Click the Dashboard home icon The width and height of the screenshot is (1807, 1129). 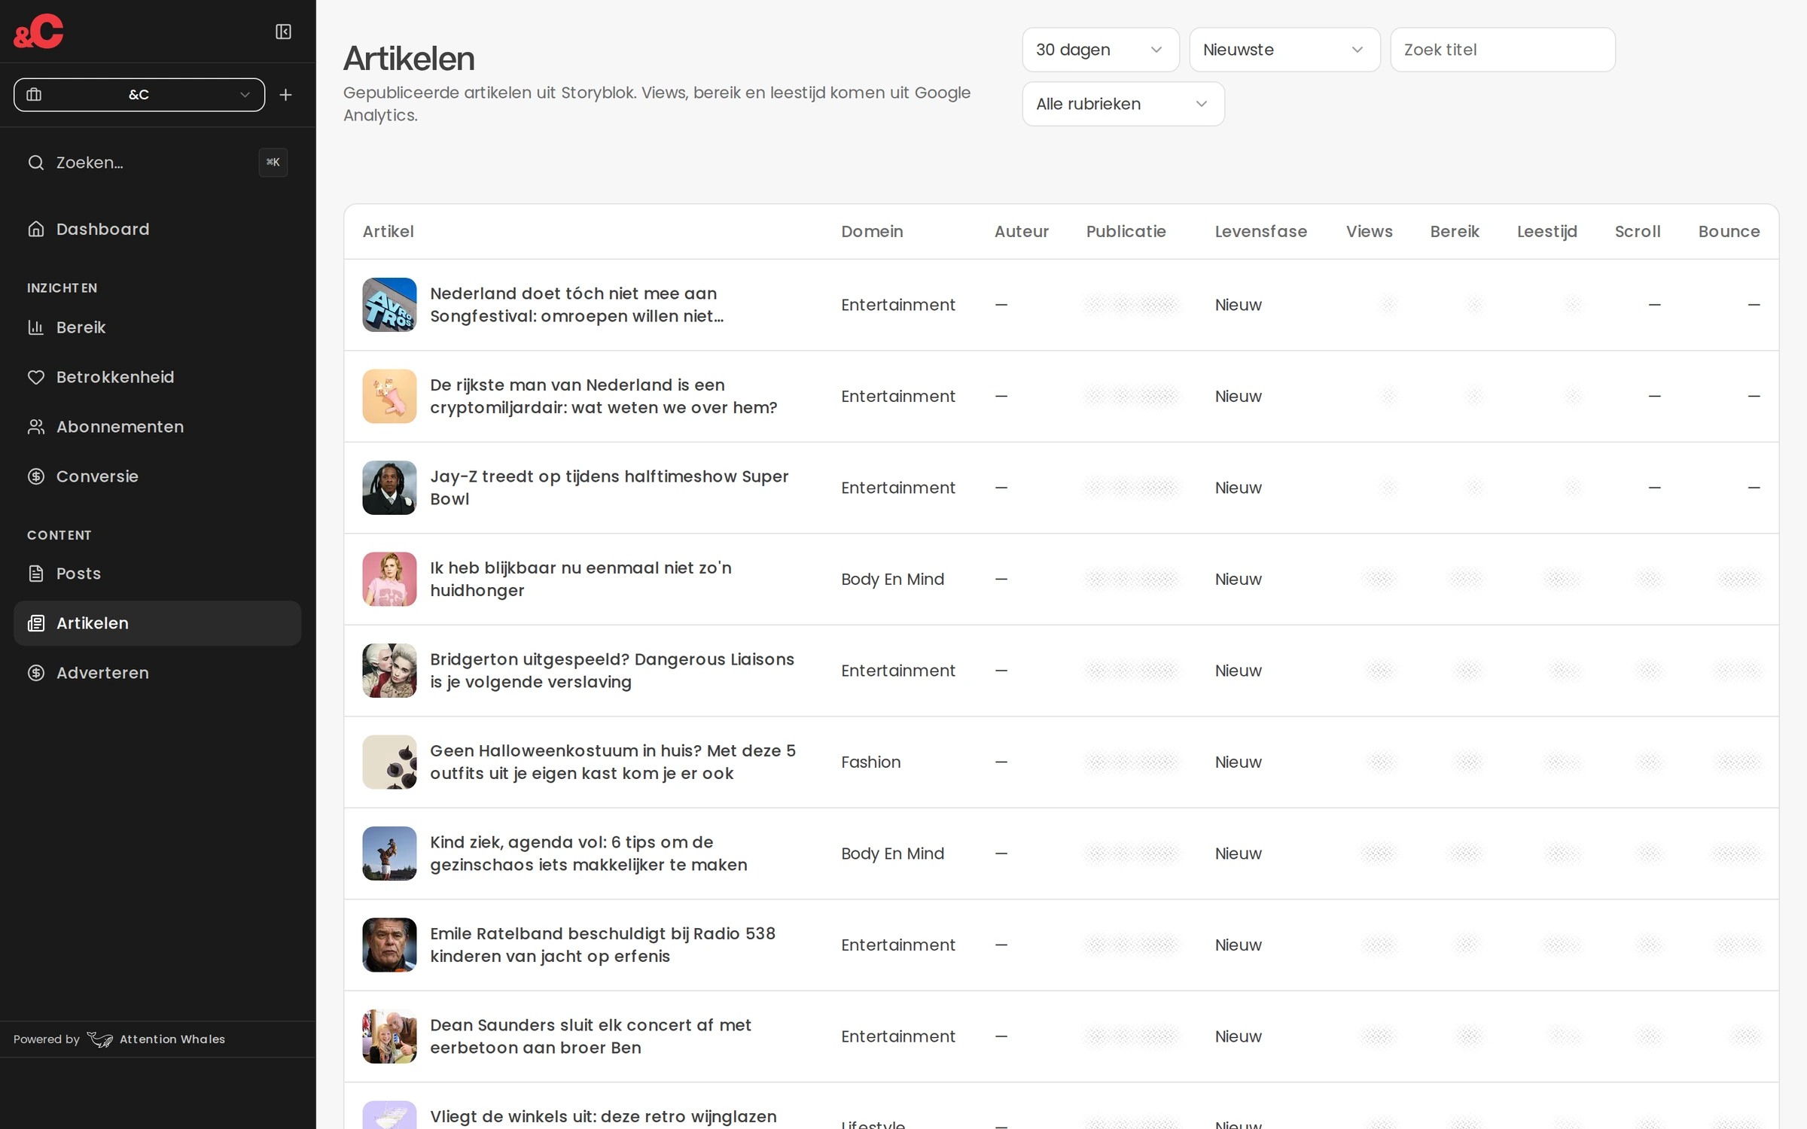click(35, 229)
